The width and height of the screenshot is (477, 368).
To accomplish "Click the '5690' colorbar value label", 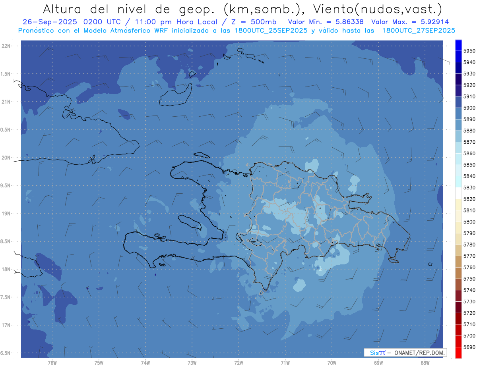I will point(469,347).
